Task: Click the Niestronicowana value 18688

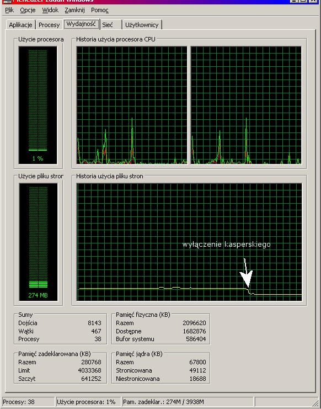Action: [198, 379]
